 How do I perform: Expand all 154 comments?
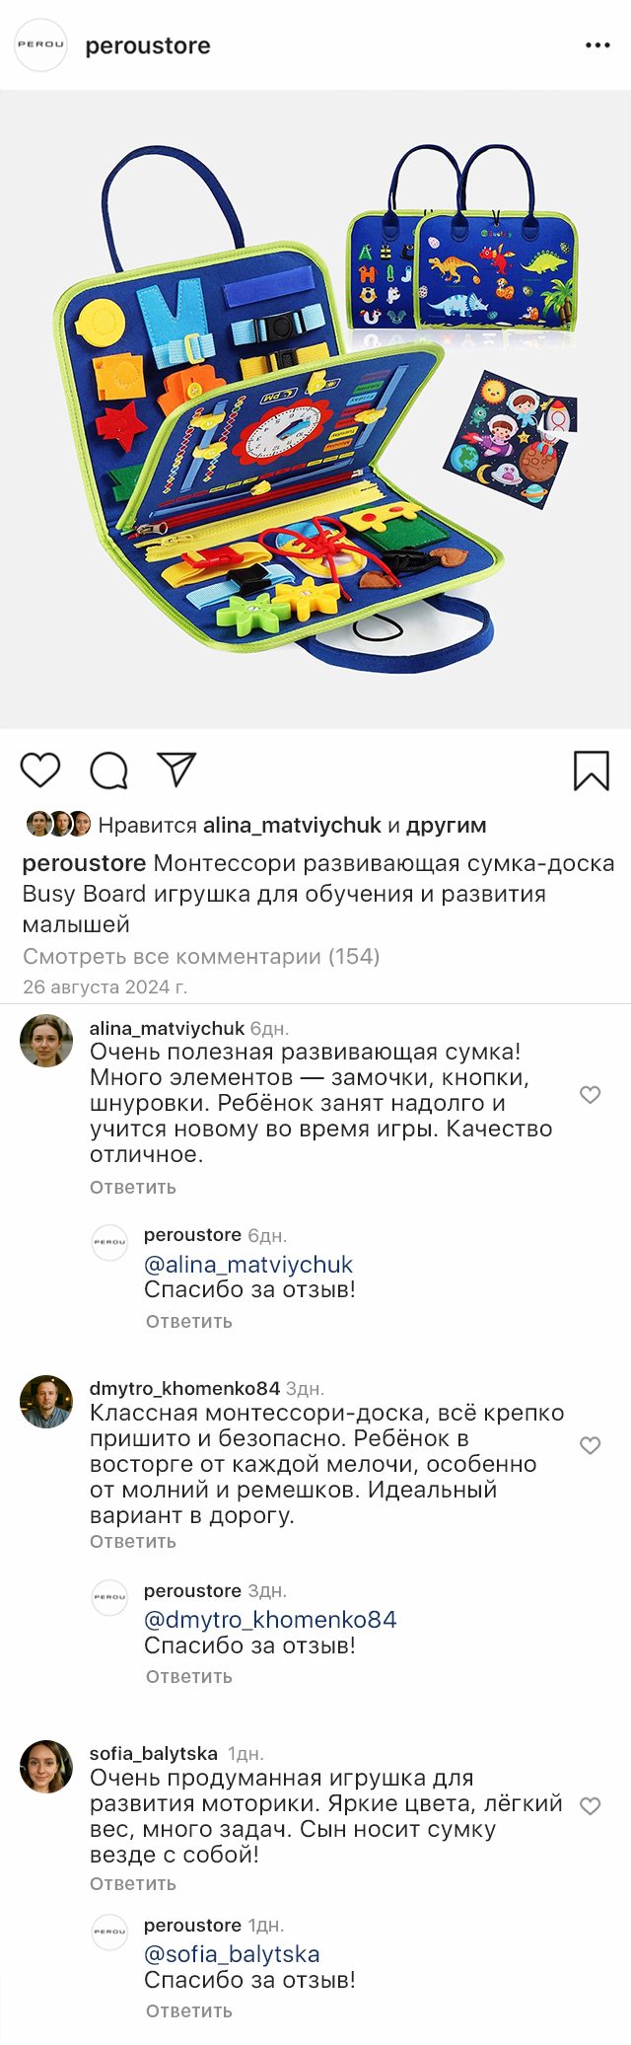(x=201, y=956)
